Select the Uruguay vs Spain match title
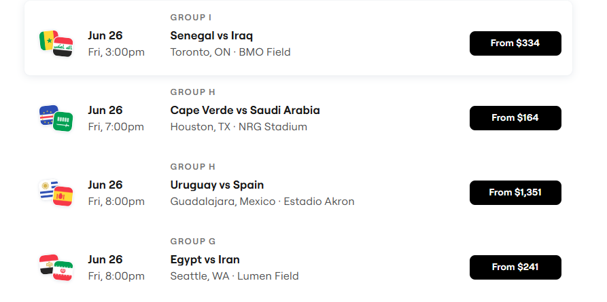 pos(217,185)
